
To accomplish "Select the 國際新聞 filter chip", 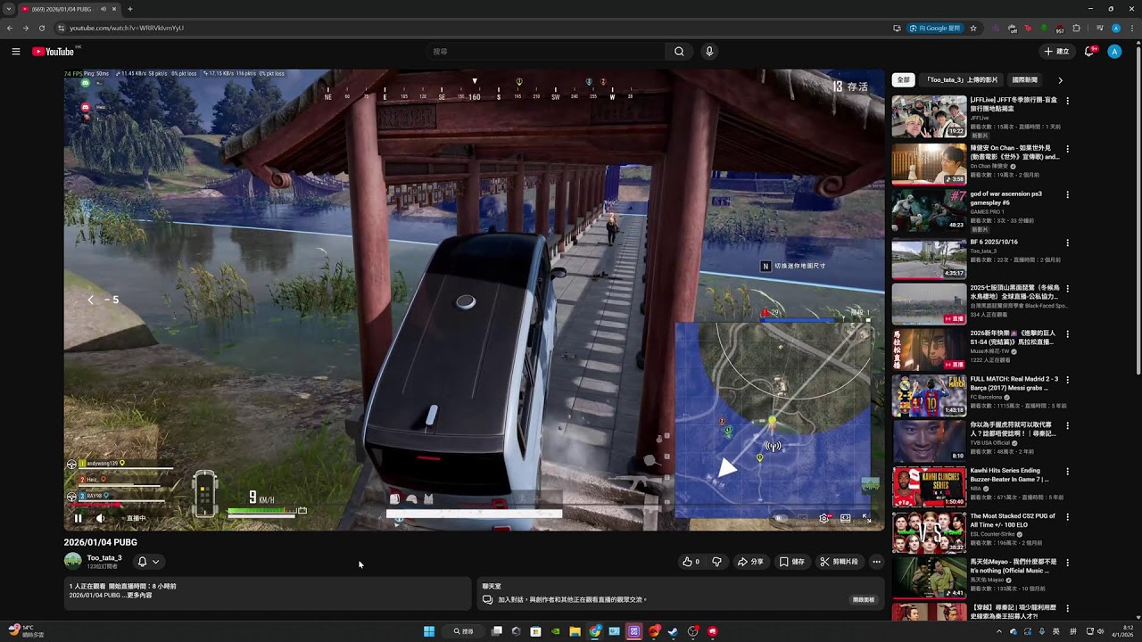I will (x=1024, y=79).
